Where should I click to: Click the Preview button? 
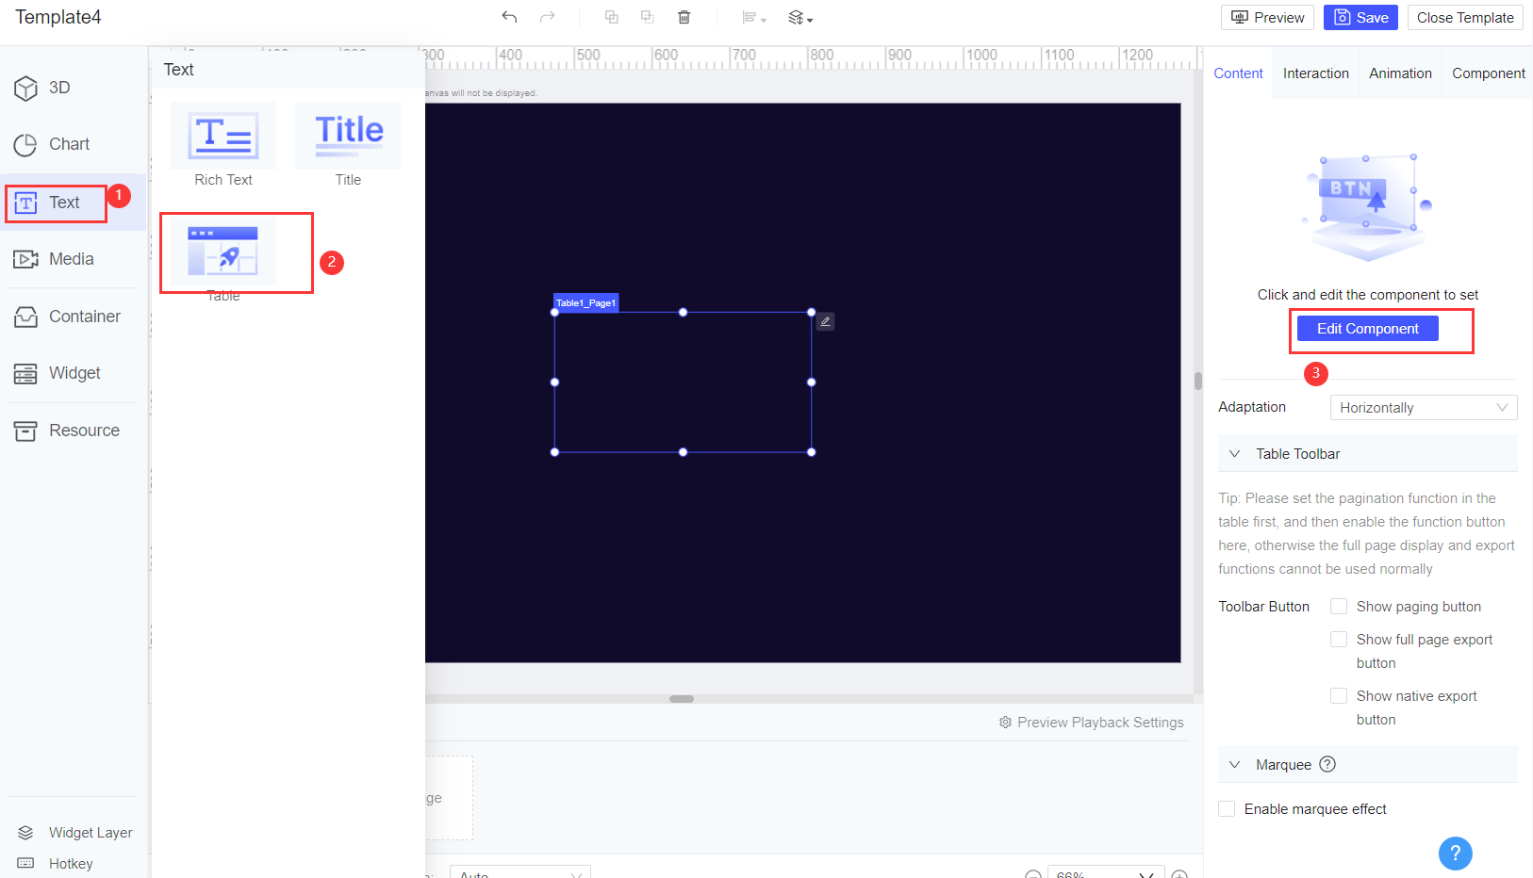click(x=1267, y=18)
